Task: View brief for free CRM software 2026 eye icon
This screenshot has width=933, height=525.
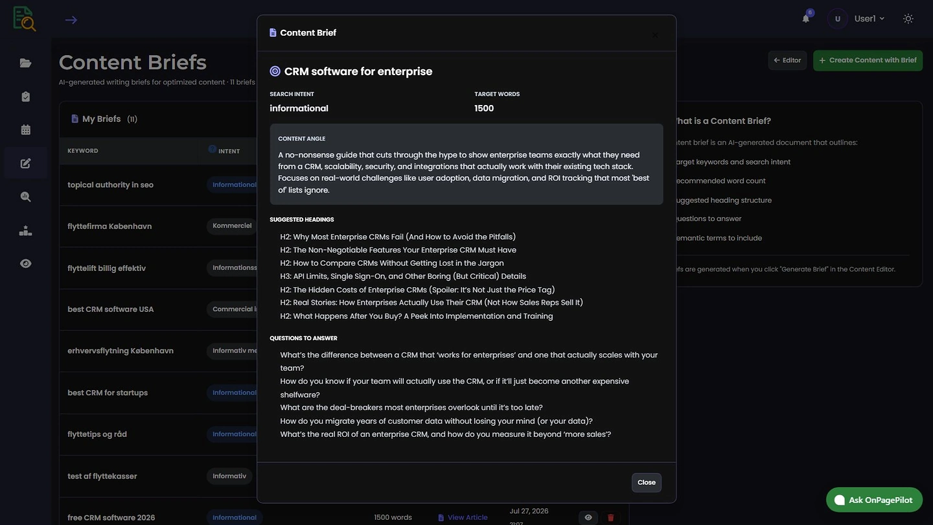Action: pyautogui.click(x=588, y=517)
